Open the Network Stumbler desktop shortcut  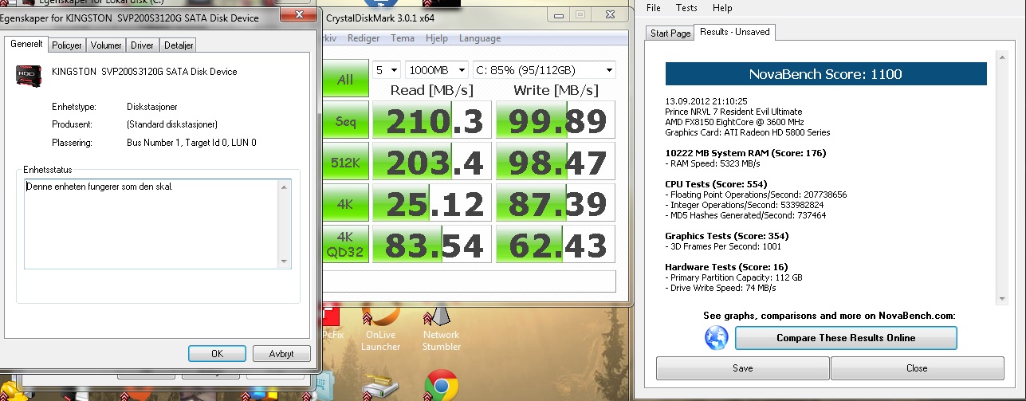(x=441, y=329)
